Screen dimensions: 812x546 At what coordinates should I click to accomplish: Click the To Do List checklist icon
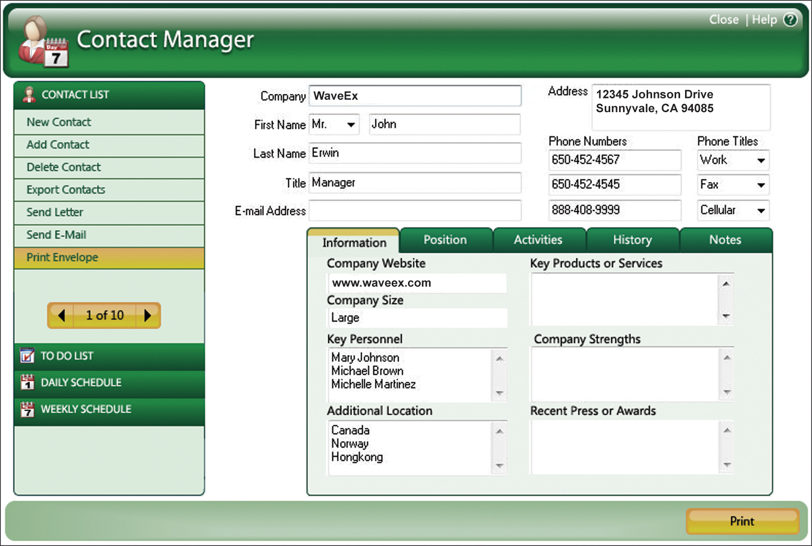click(x=28, y=355)
